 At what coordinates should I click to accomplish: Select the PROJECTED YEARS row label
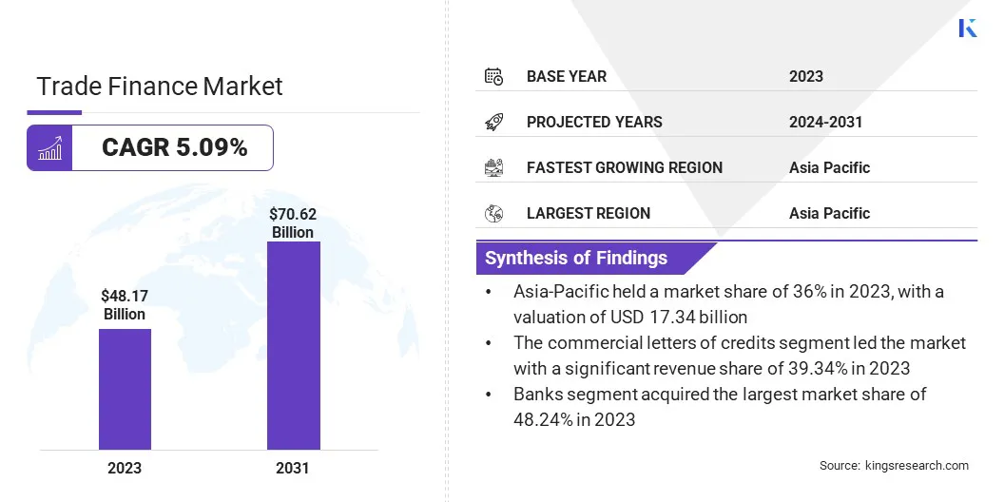[594, 122]
